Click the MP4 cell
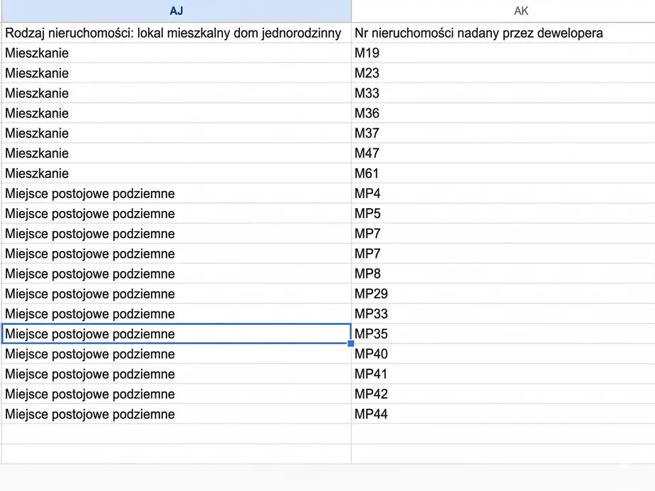Screen dimensions: 655x491 coord(503,193)
